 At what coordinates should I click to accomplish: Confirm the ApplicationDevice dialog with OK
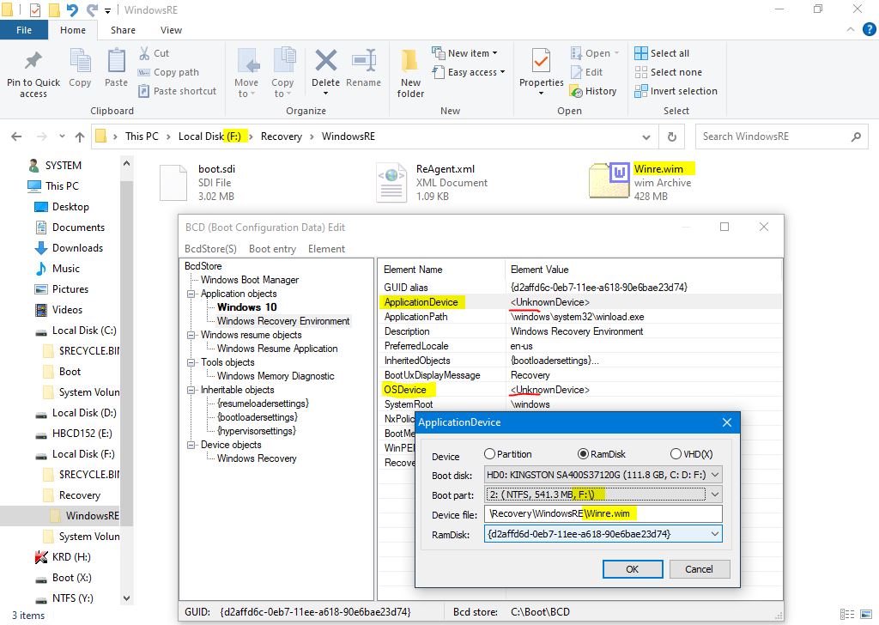[x=632, y=568]
